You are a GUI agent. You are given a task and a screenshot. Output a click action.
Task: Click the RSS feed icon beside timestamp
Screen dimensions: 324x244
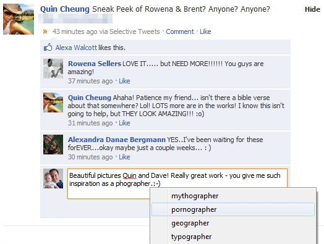click(x=45, y=32)
